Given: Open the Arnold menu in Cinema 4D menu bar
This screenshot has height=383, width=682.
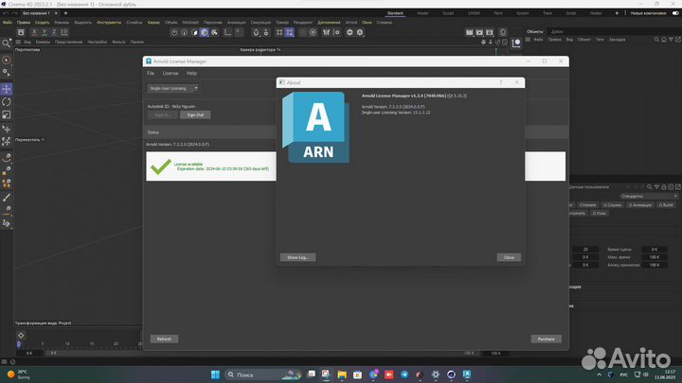Looking at the screenshot, I should pos(351,23).
